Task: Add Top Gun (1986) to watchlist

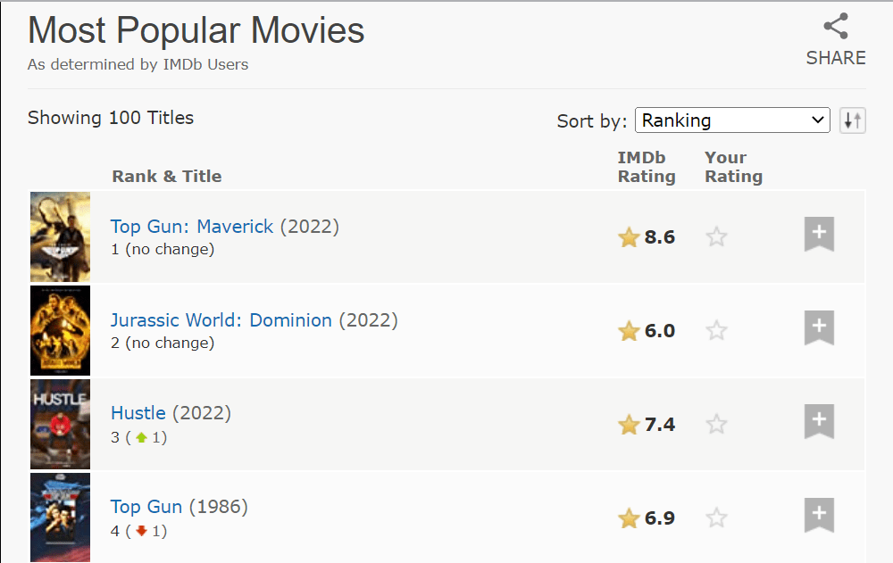Action: [x=819, y=517]
